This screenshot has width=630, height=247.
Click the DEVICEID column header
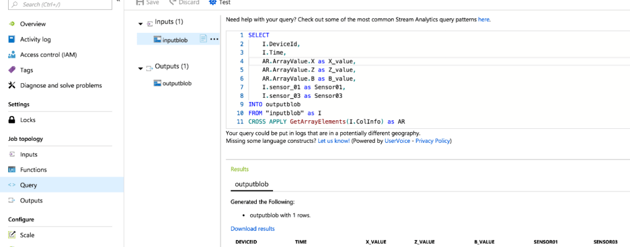[246, 242]
